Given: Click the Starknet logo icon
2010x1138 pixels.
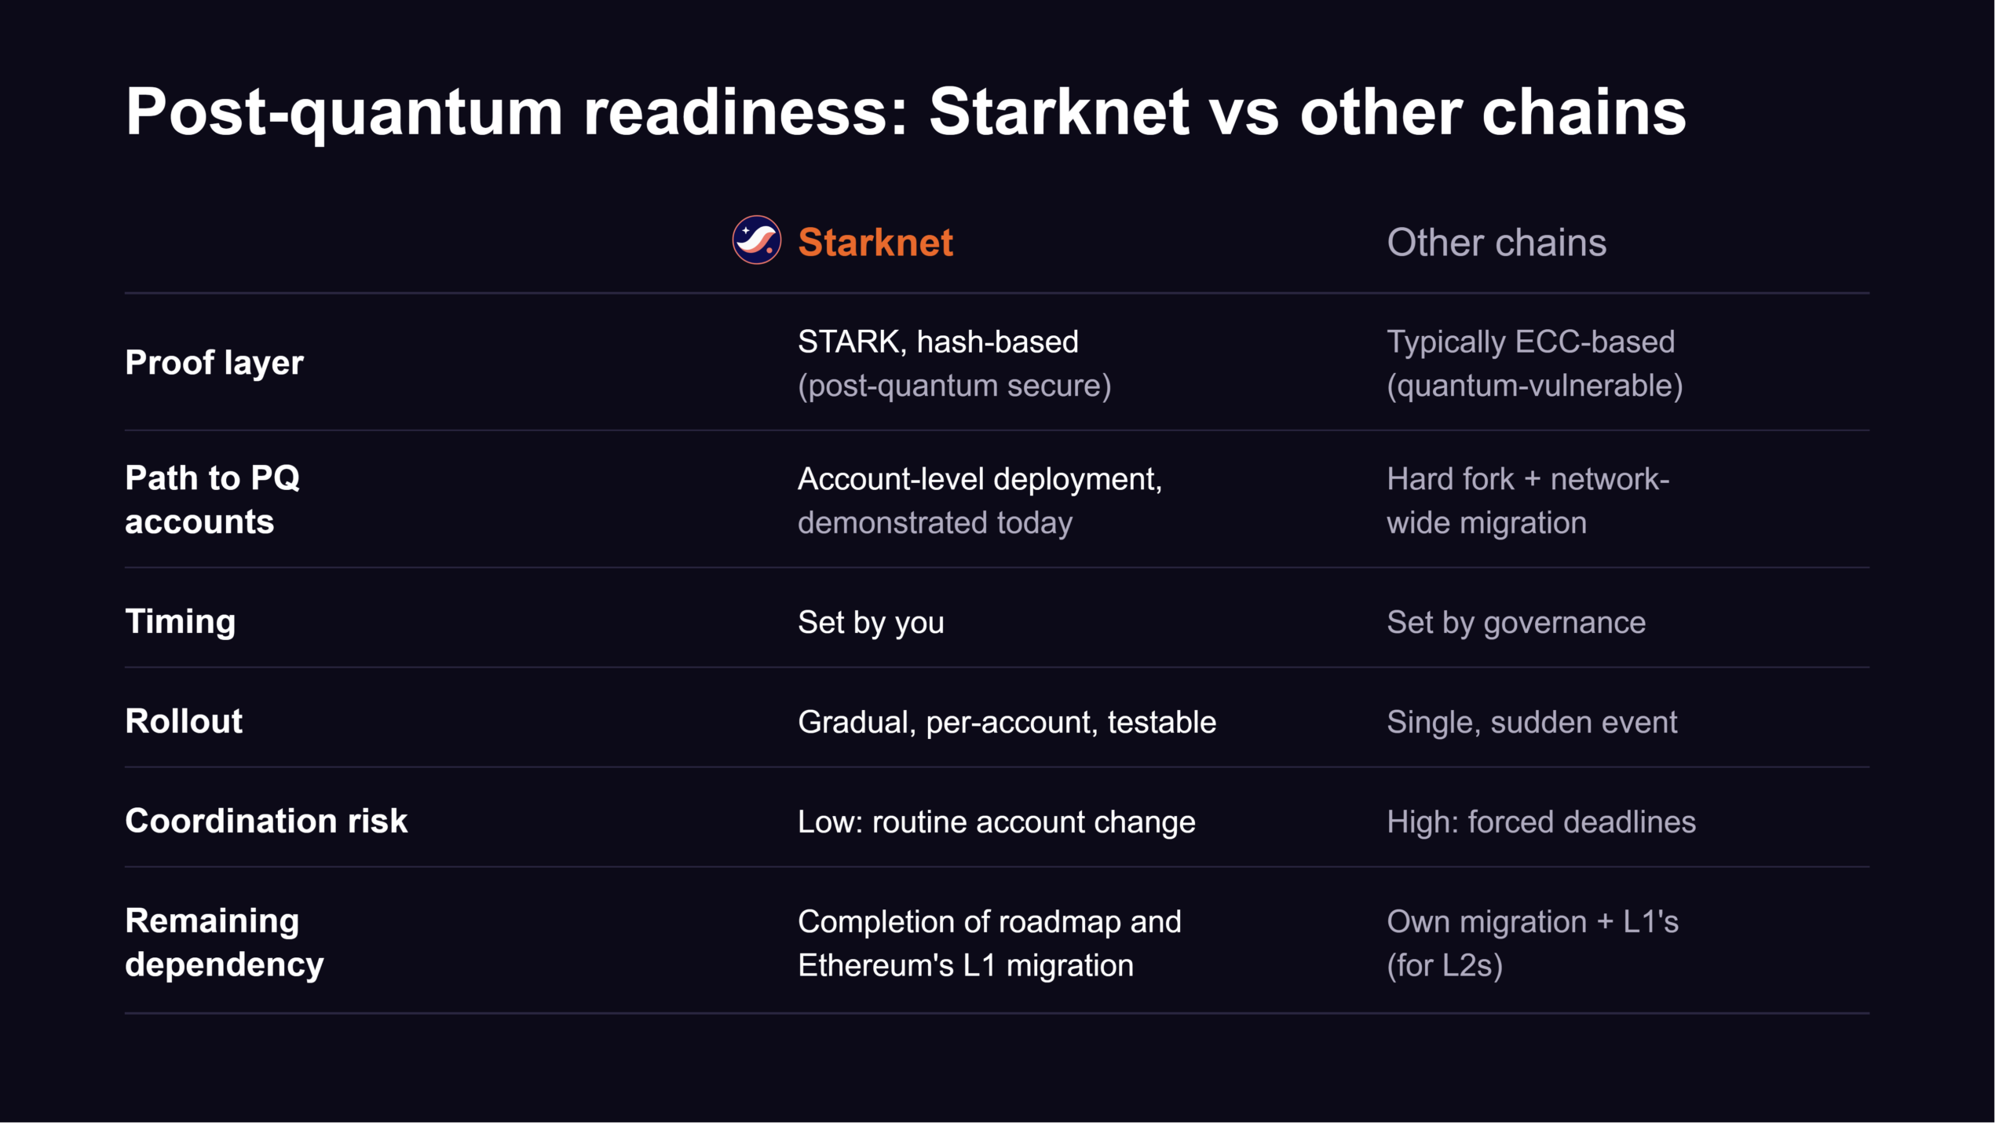Looking at the screenshot, I should pyautogui.click(x=756, y=240).
